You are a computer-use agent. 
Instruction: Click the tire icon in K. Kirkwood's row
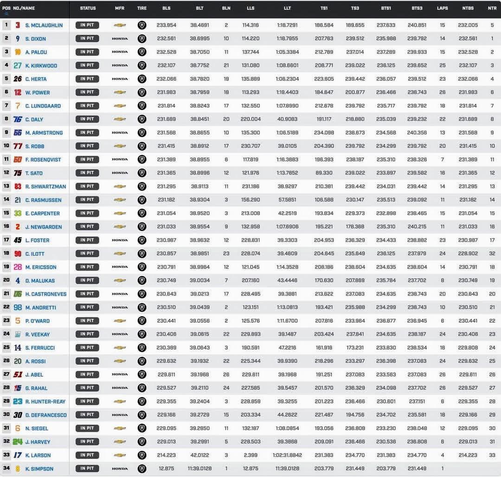pos(142,65)
